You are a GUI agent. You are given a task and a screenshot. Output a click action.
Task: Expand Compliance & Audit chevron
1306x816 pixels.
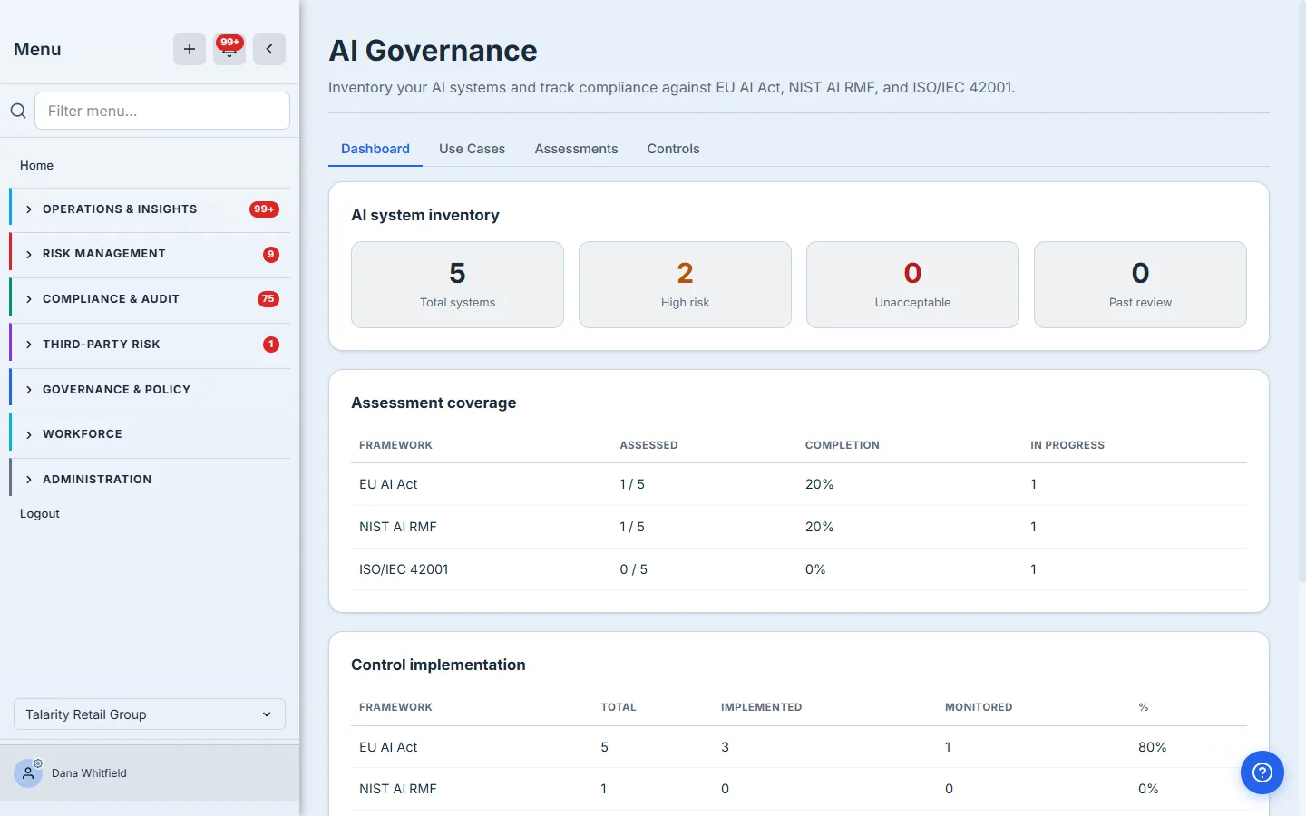tap(29, 299)
